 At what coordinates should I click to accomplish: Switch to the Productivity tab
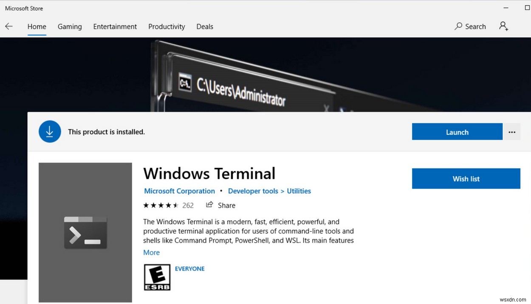(x=167, y=26)
